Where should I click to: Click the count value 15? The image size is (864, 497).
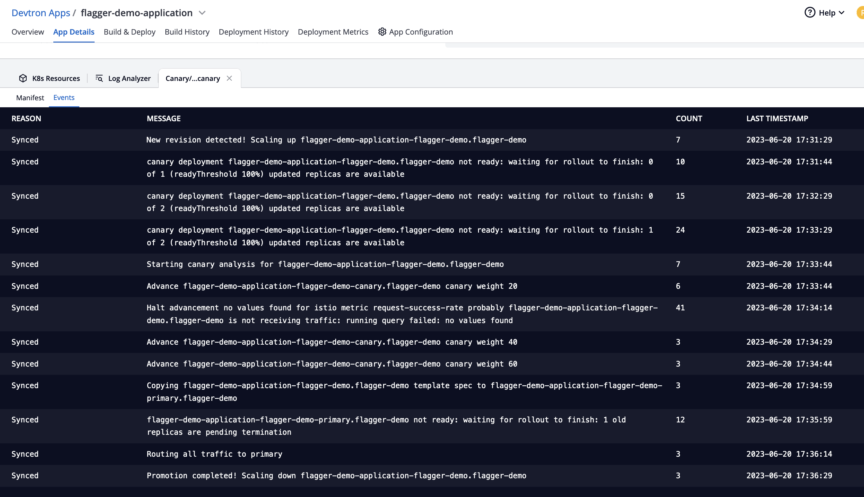[x=680, y=196]
